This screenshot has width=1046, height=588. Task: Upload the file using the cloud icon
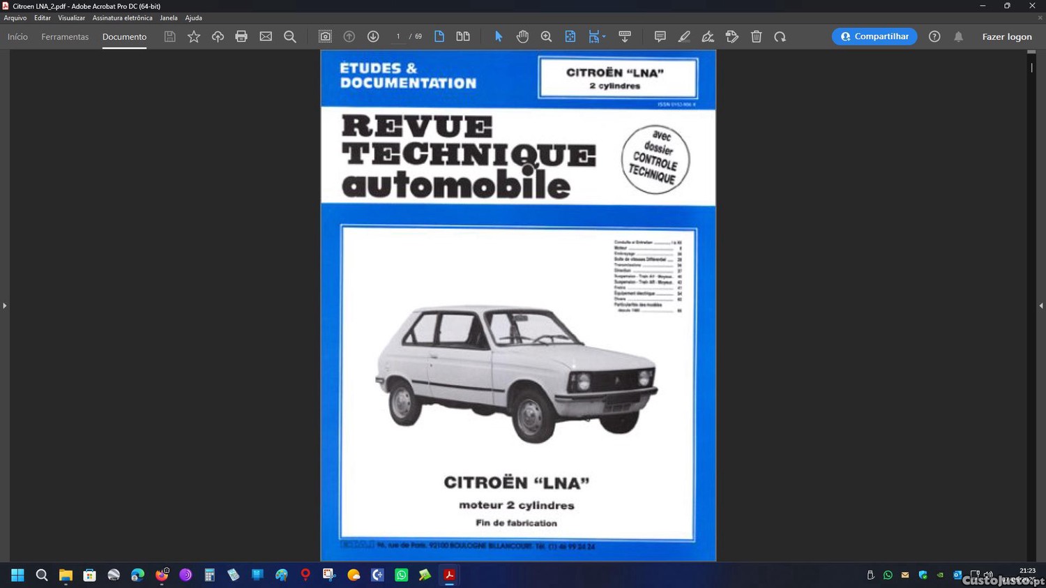pyautogui.click(x=218, y=36)
